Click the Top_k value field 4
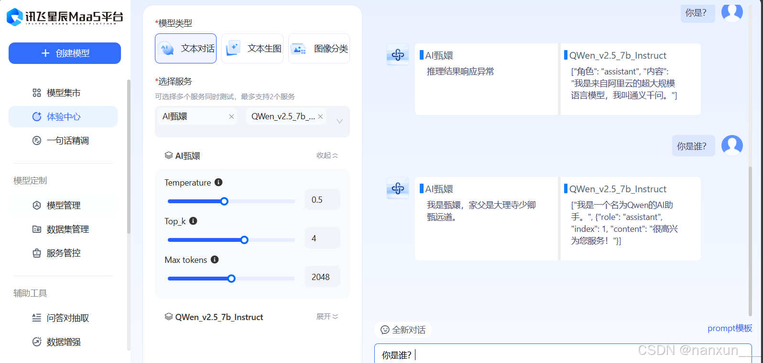Viewport: 763px width, 363px height. pyautogui.click(x=322, y=238)
